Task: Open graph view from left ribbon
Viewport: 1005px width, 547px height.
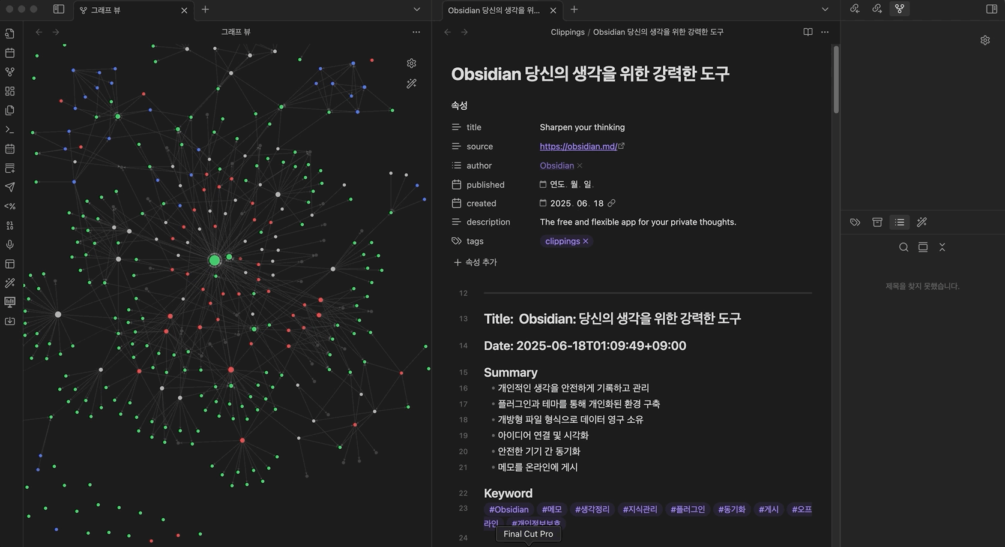Action: (10, 72)
